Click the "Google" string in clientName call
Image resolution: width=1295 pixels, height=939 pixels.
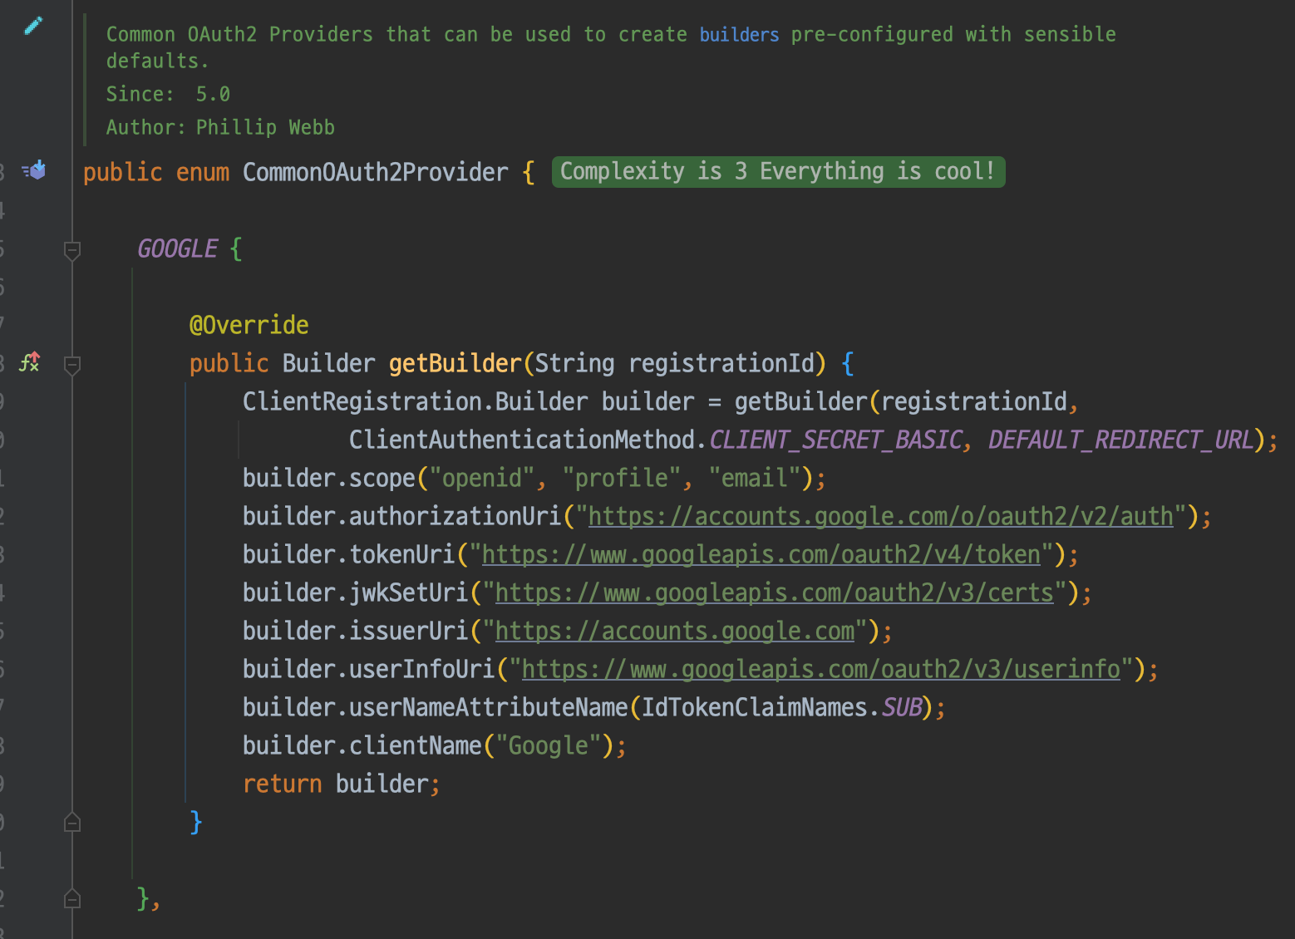[549, 745]
